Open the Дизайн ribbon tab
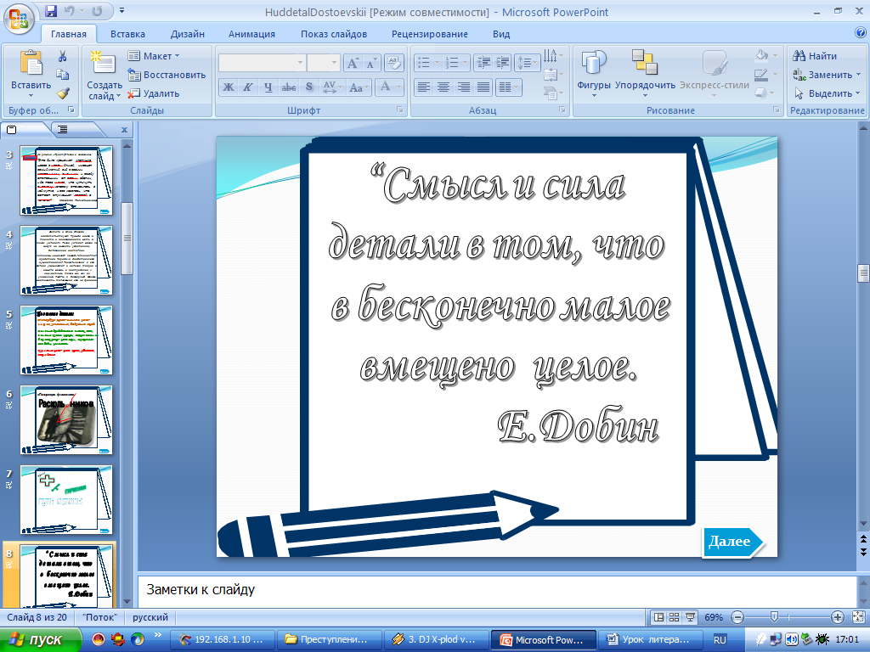870x652 pixels. [x=188, y=34]
